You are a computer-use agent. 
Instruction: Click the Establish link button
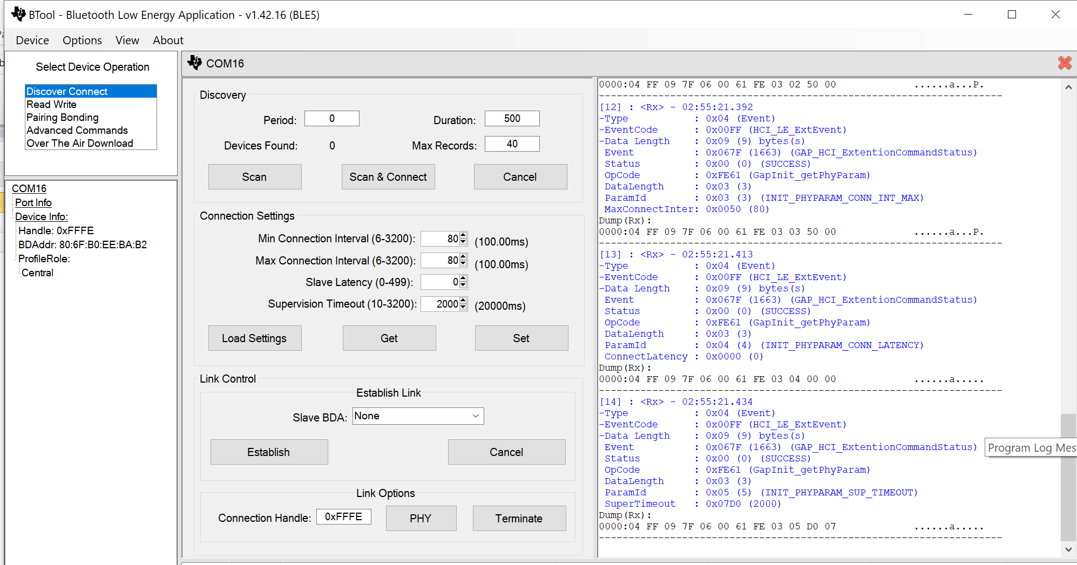click(x=269, y=452)
